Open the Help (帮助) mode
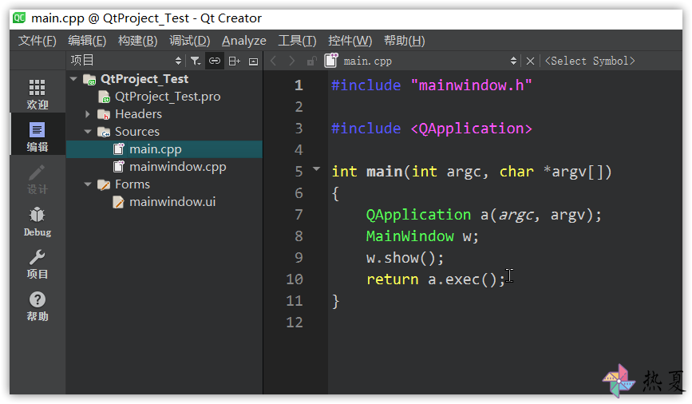Image resolution: width=692 pixels, height=404 pixels. [37, 306]
